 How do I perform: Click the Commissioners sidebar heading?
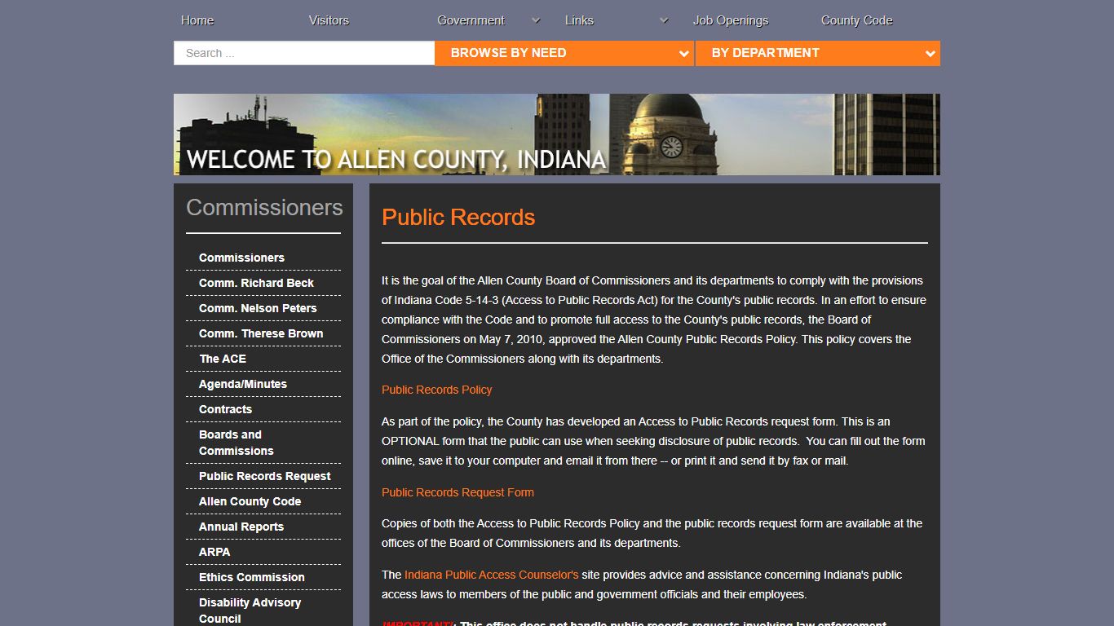click(x=264, y=207)
